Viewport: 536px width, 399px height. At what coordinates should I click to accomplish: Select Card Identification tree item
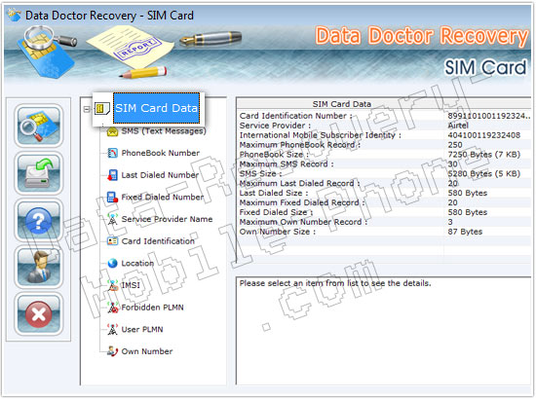click(158, 241)
